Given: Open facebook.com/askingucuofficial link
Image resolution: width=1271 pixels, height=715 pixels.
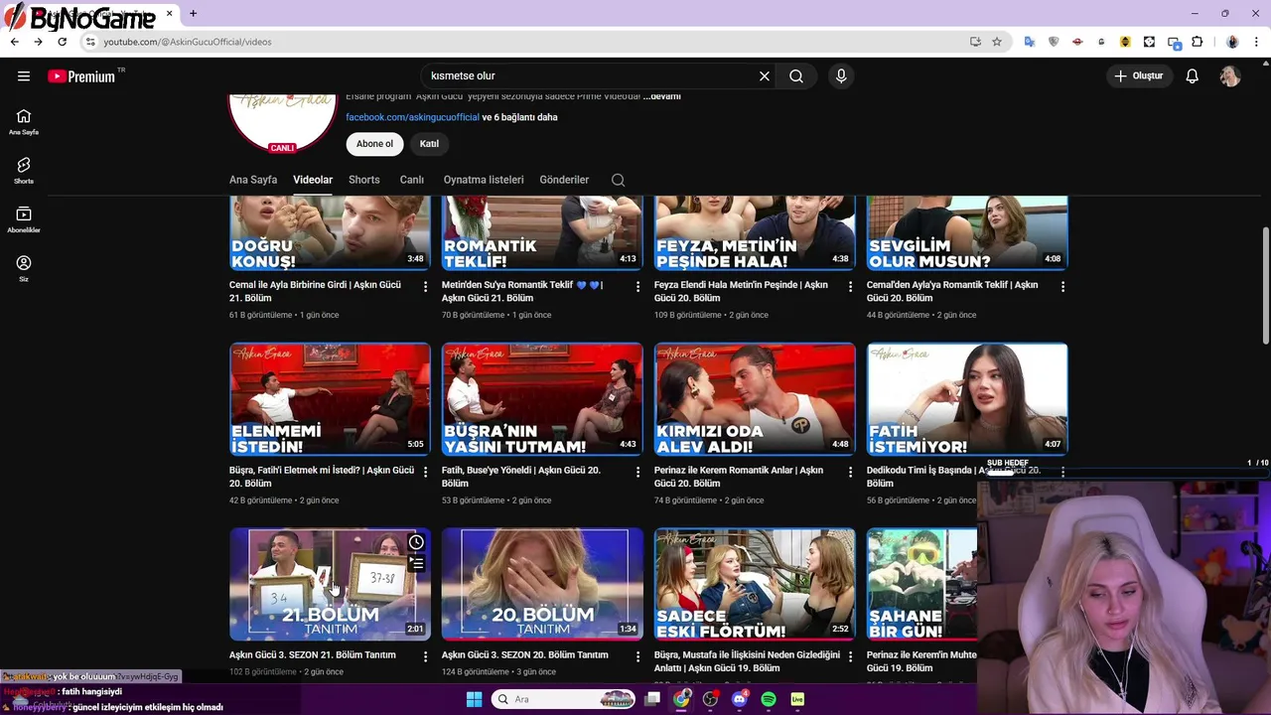Looking at the screenshot, I should 412,117.
